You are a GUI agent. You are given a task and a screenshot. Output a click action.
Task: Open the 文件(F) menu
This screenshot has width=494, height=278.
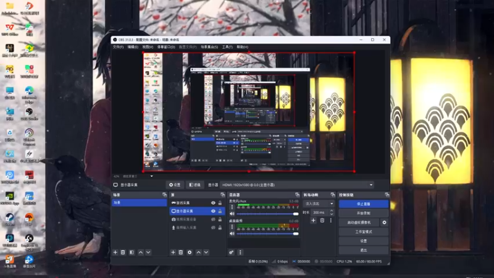click(x=118, y=47)
